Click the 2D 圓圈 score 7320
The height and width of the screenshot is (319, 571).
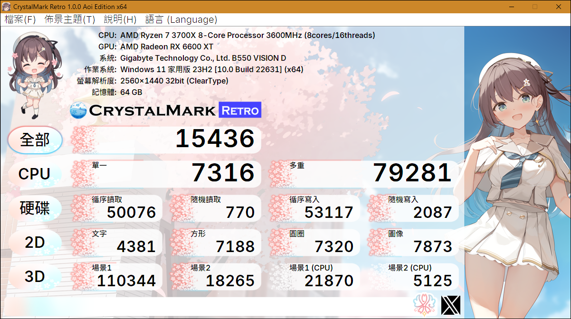[334, 246]
